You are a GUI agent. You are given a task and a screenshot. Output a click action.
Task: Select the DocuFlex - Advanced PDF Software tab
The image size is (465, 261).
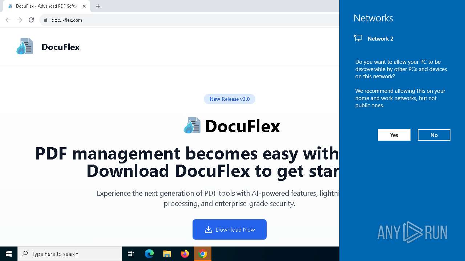[x=46, y=6]
